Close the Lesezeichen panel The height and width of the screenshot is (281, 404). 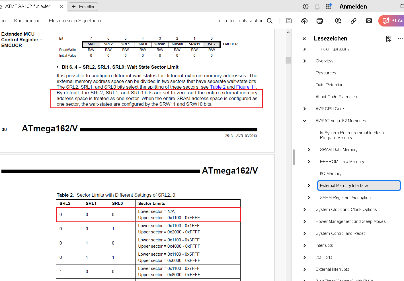304,39
